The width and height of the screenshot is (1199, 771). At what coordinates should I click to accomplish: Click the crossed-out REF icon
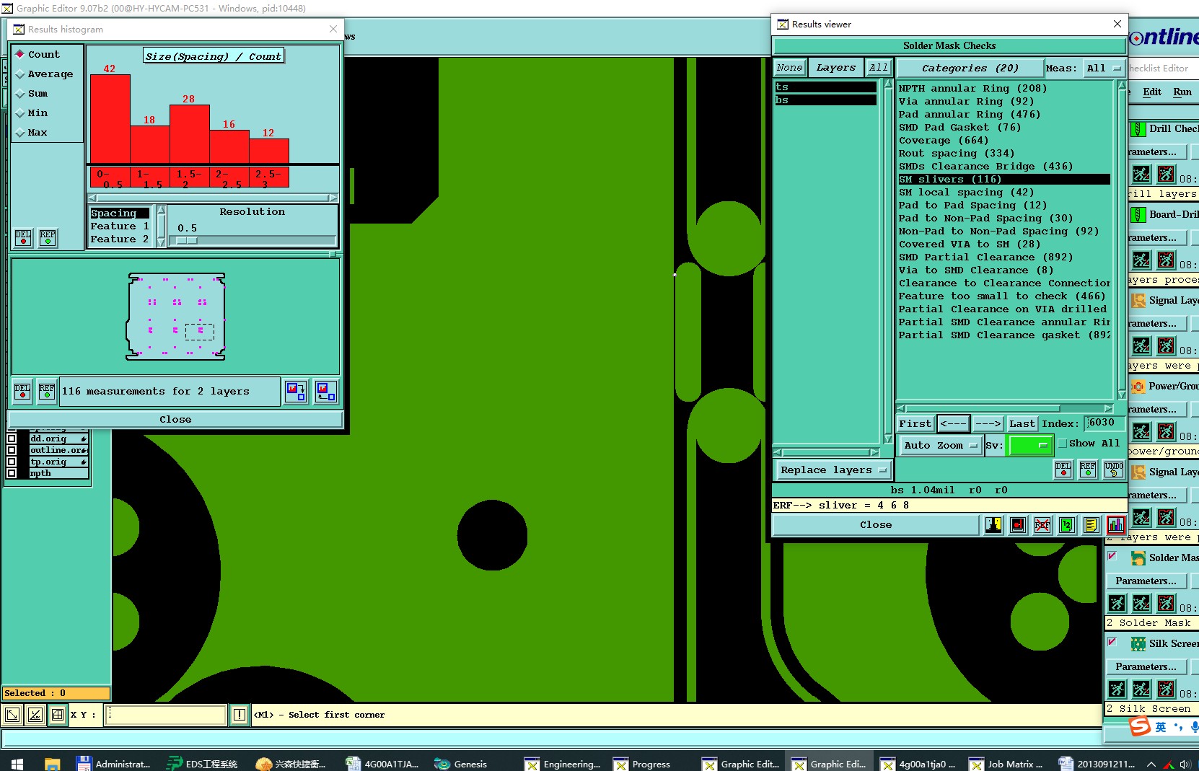click(x=1042, y=525)
